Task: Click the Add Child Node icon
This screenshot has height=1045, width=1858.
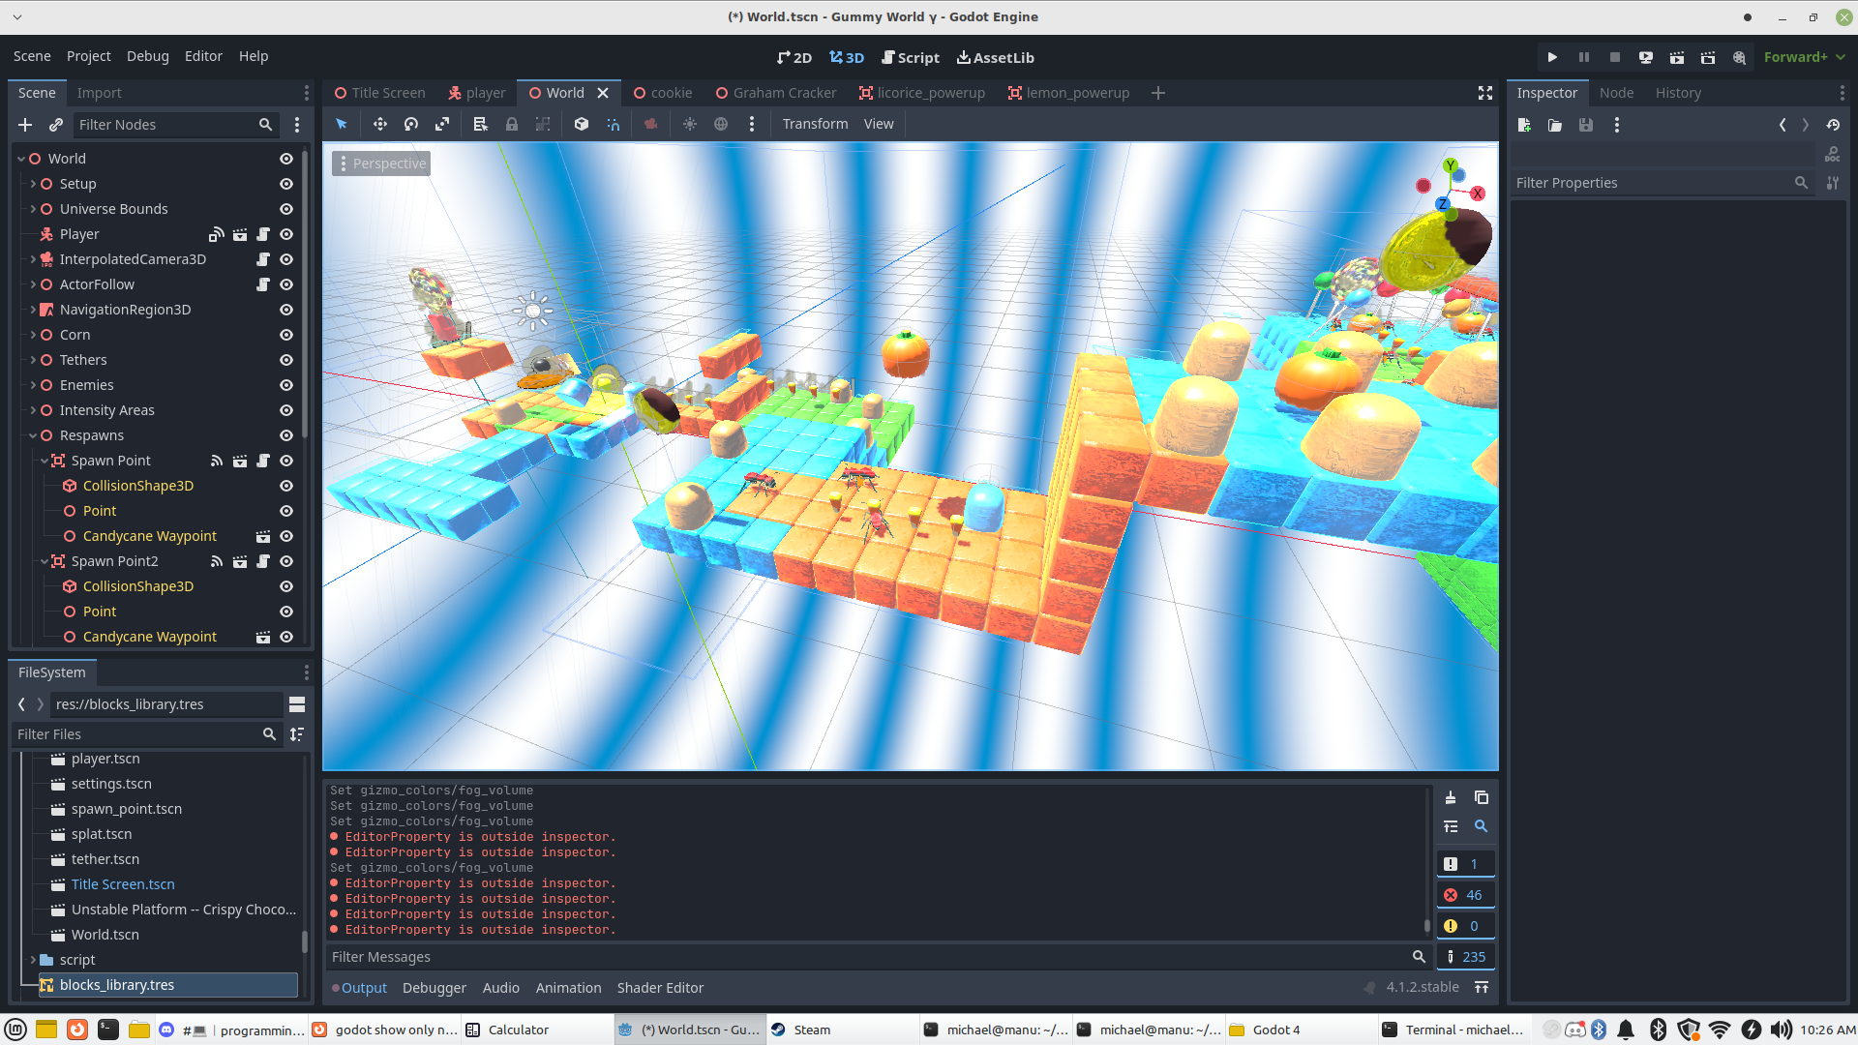Action: (x=25, y=124)
